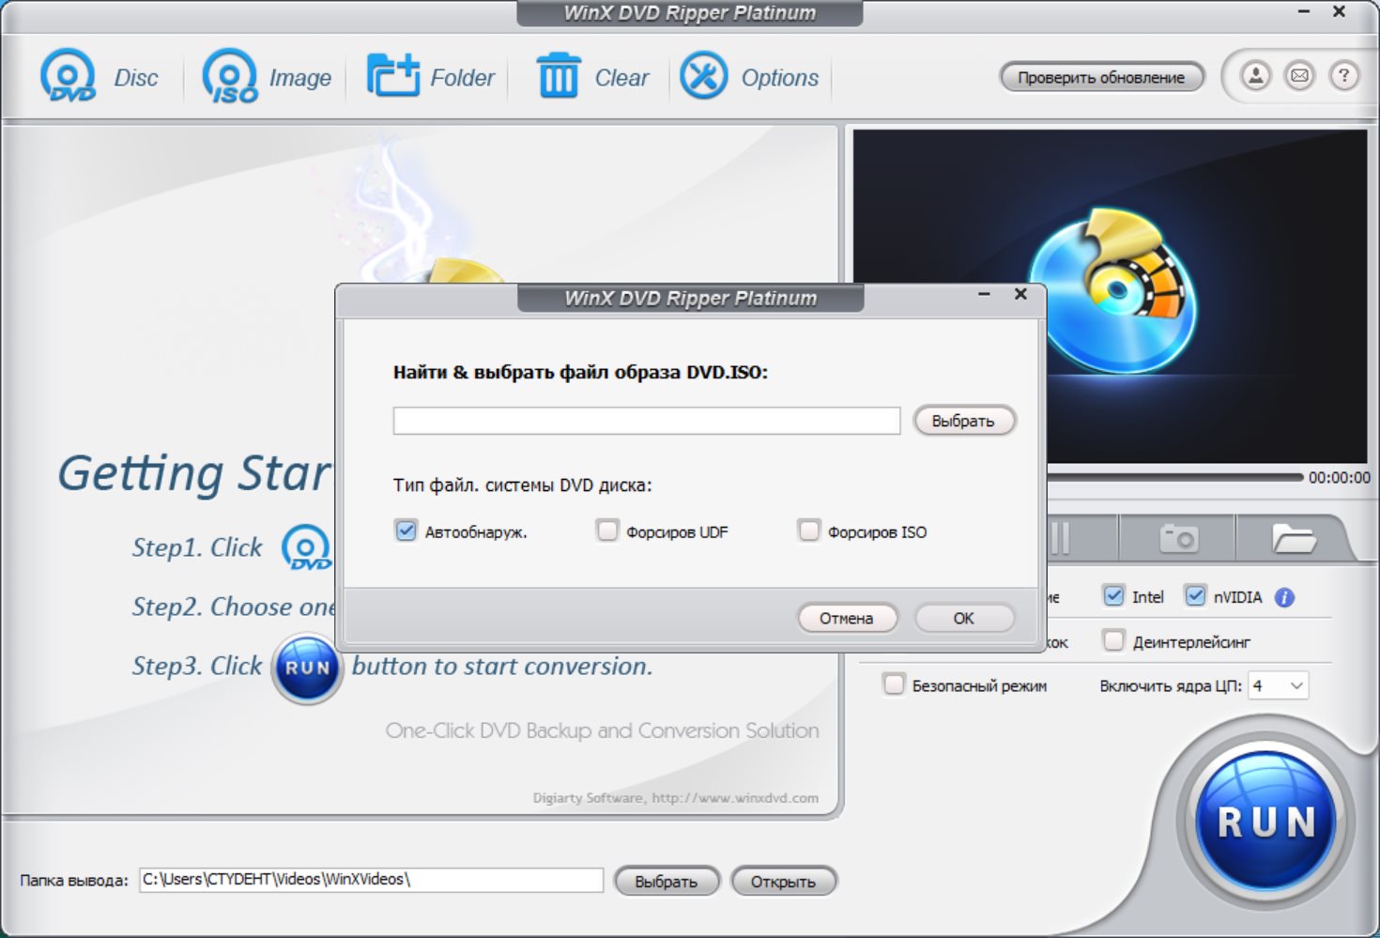The width and height of the screenshot is (1380, 938).
Task: Click Выбрать next to ISO path field
Action: [x=964, y=421]
